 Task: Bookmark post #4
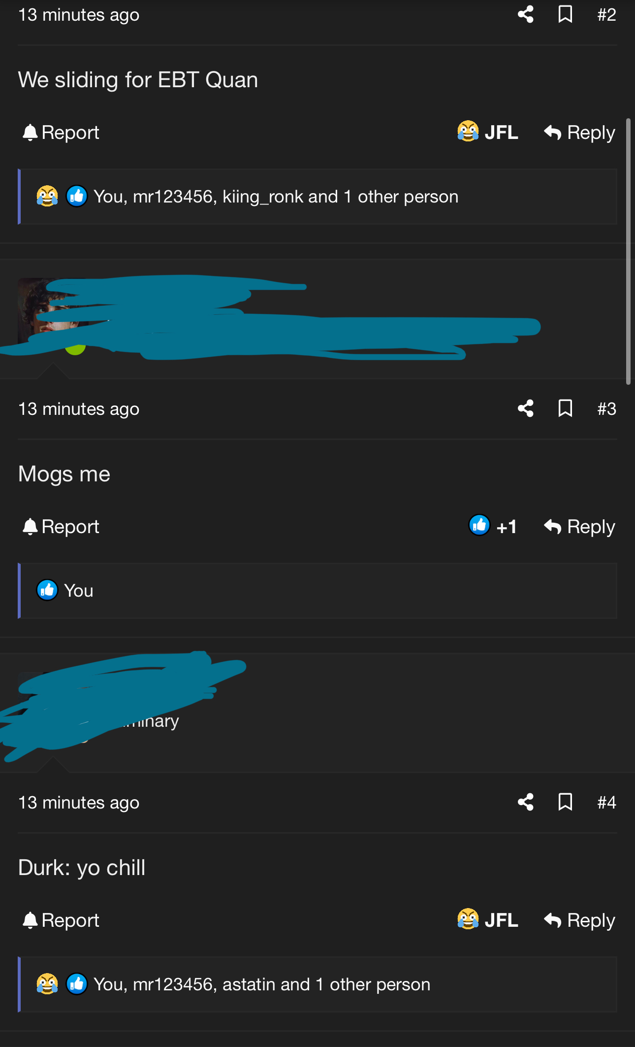click(565, 802)
